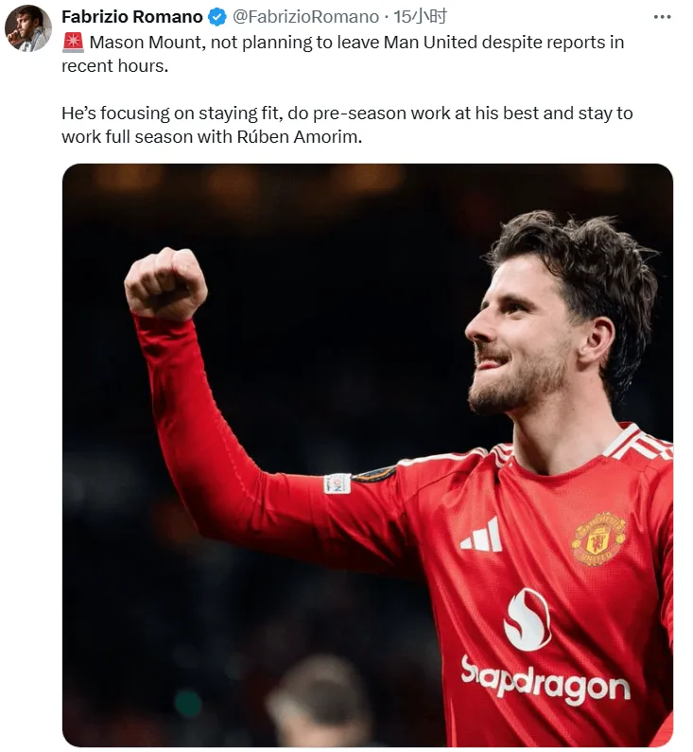Viewport: 693px width, 752px height.
Task: Click the white sleeve badge on the arm
Action: point(338,483)
